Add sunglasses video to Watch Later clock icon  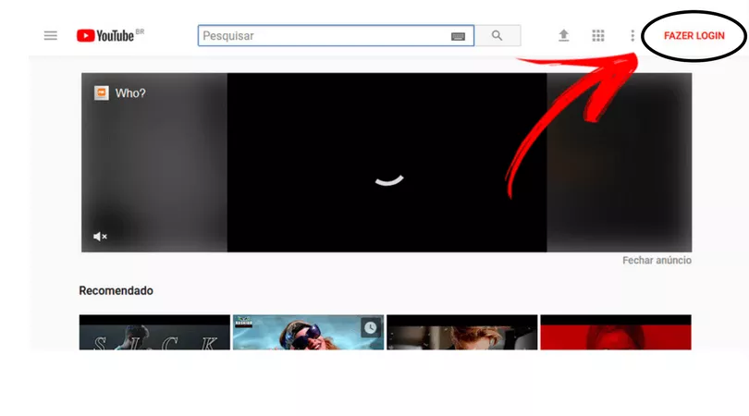point(370,327)
